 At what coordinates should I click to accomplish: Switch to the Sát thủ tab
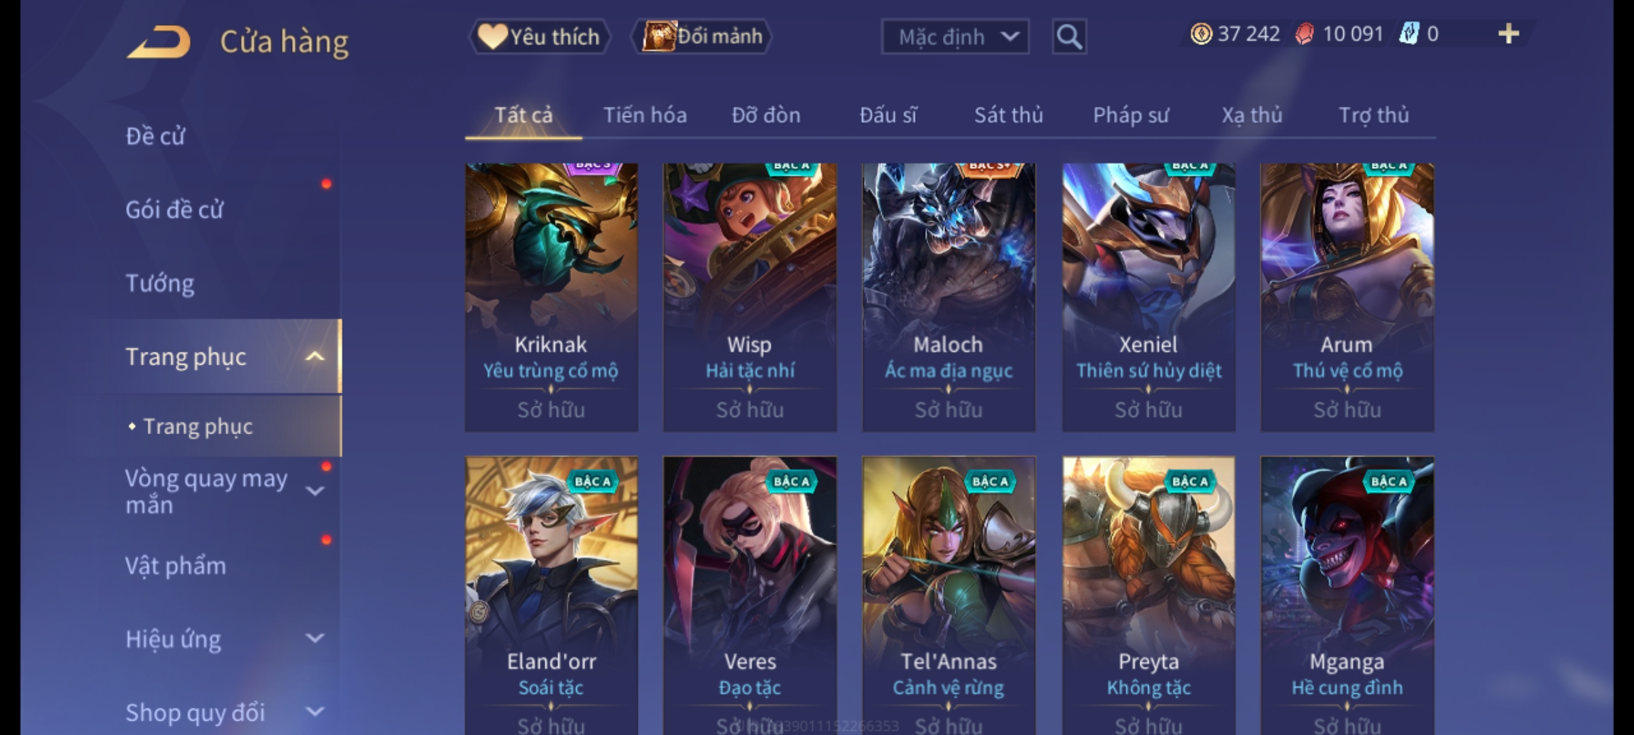pyautogui.click(x=1008, y=115)
